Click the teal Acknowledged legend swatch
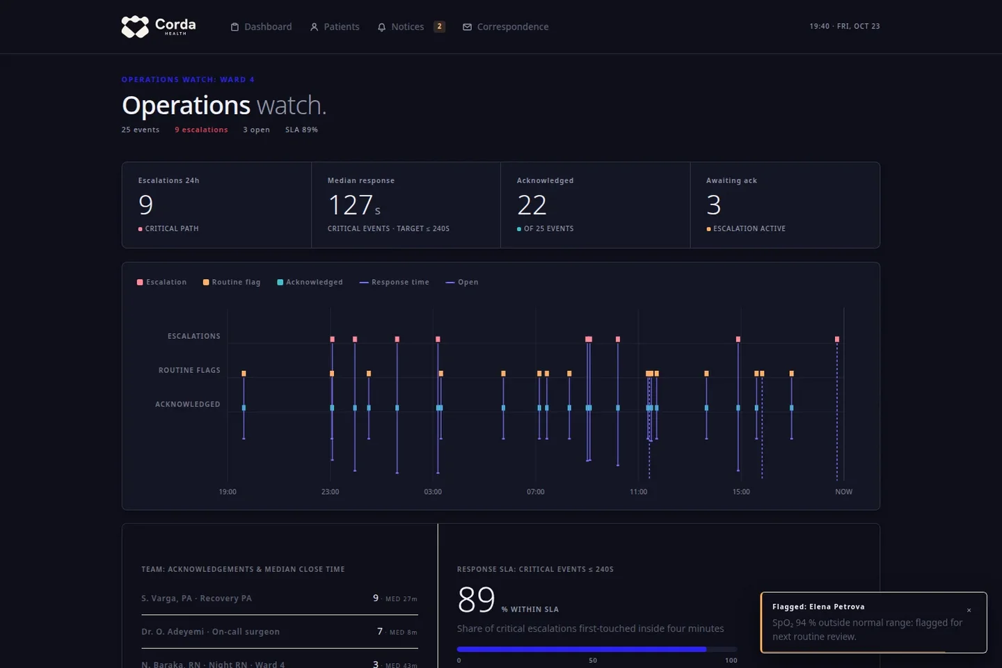Viewport: 1002px width, 668px height. click(280, 283)
